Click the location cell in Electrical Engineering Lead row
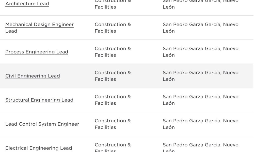Screen dimensions: 254x152 [x=201, y=147]
